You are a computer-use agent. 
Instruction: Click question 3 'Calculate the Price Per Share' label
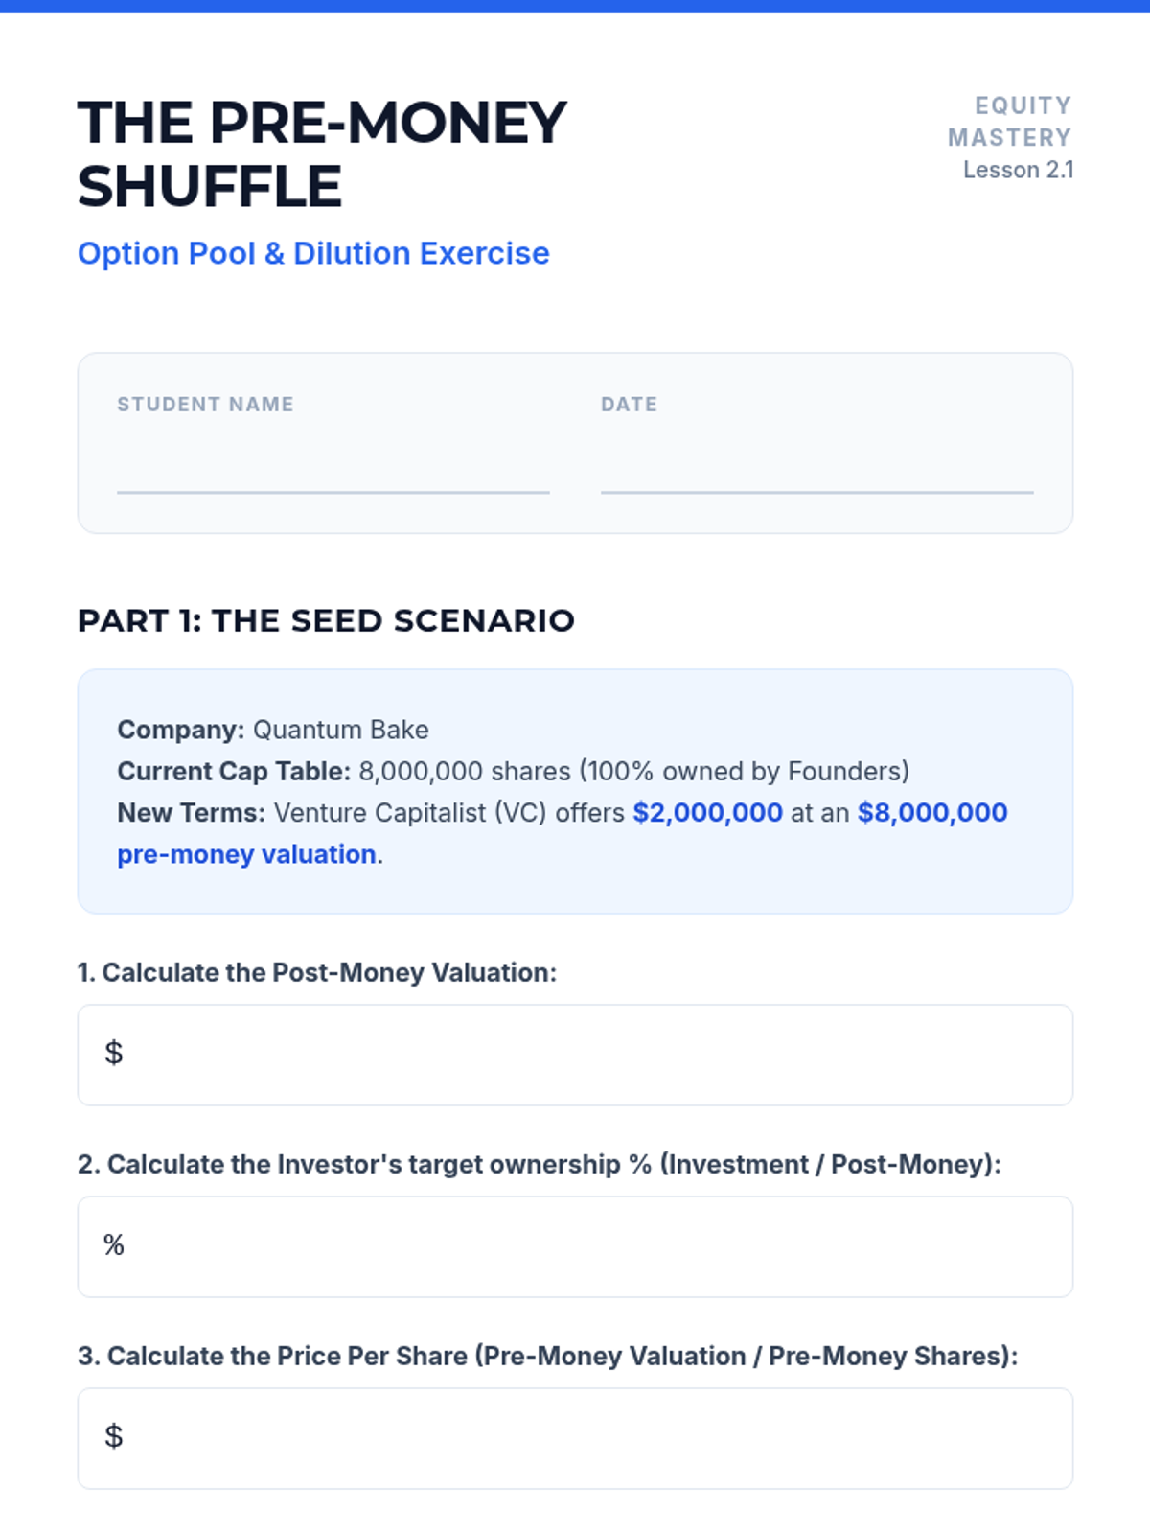[x=548, y=1356]
